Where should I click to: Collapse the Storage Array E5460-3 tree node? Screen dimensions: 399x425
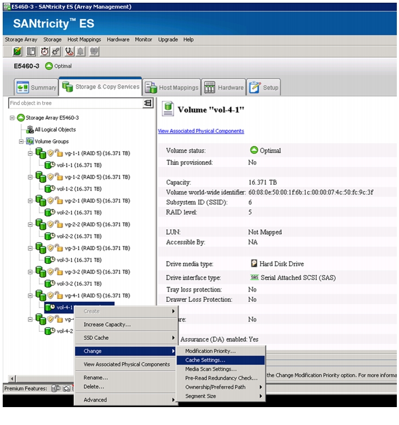[12, 118]
